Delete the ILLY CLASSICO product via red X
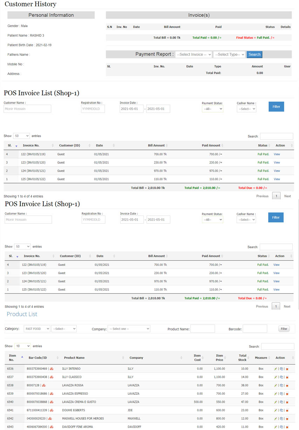299x430 pixels. [287, 377]
